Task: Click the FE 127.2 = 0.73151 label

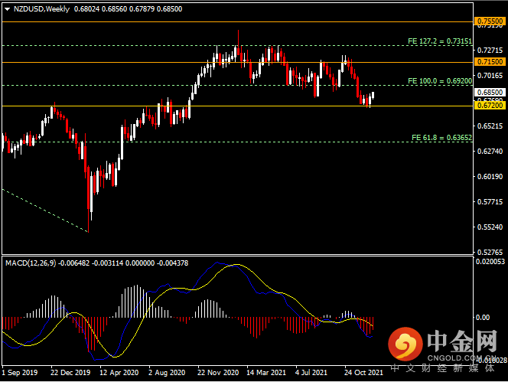Action: [x=440, y=41]
